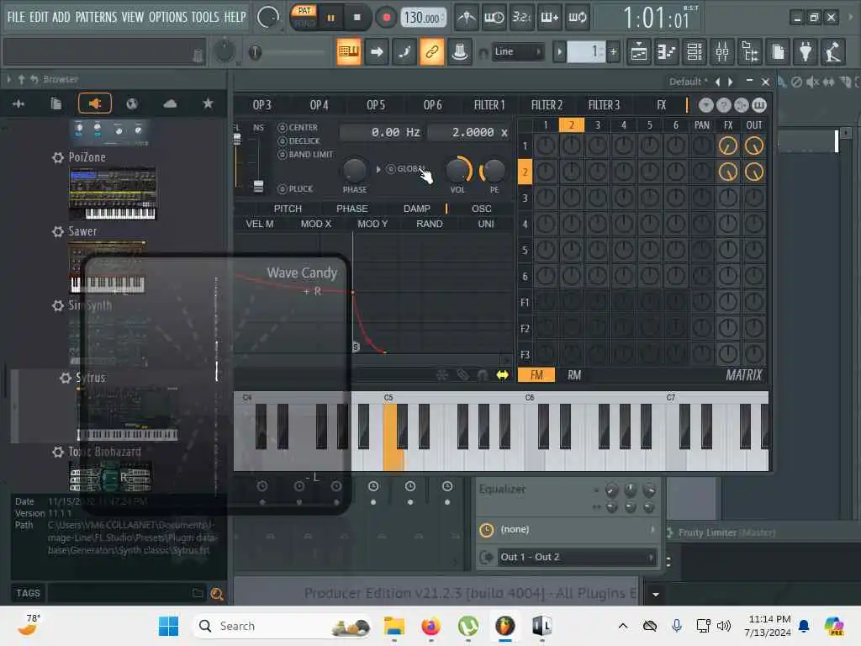The image size is (861, 646).
Task: Open the Channel rack view icon
Action: 695,52
